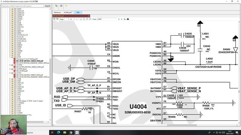Open SM-J610F_REV05A_180823_SMD.pdf in the tree
241x135 pixels.
30,61
